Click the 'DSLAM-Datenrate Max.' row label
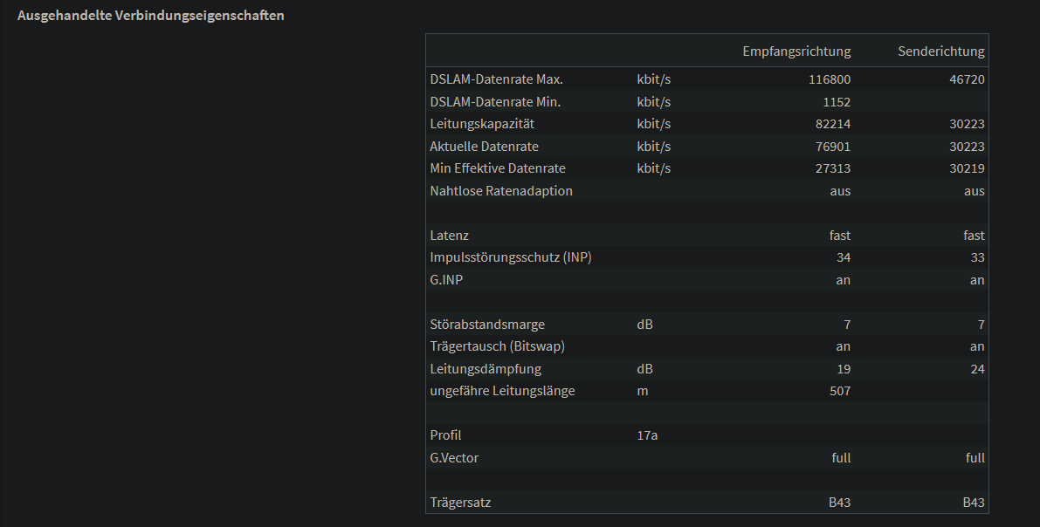Viewport: 1040px width, 527px height. coord(496,79)
